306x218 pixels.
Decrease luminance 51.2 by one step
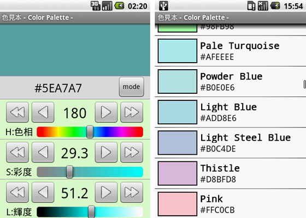point(43,192)
